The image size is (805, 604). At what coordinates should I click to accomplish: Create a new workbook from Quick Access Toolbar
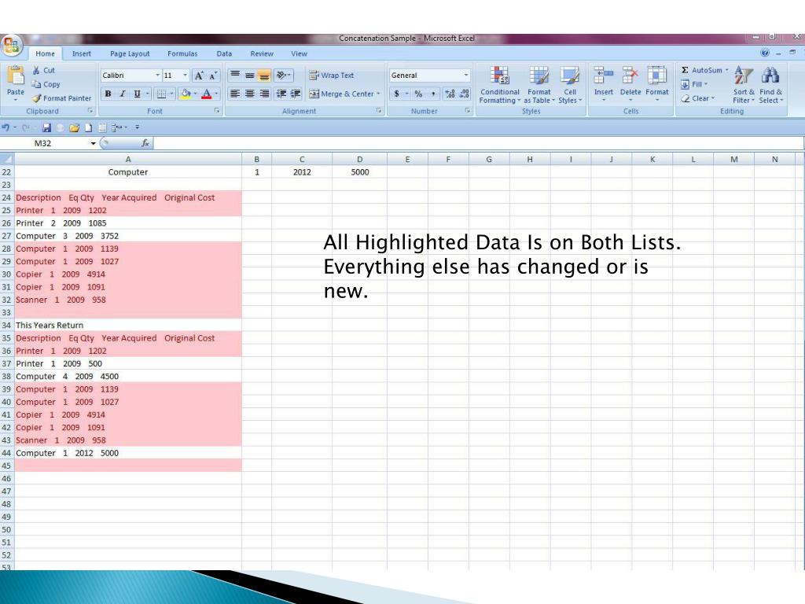click(x=88, y=127)
